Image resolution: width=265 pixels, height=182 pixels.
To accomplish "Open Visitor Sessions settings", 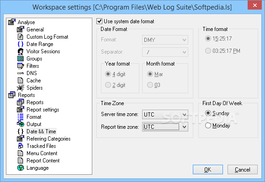I will click(x=43, y=51).
